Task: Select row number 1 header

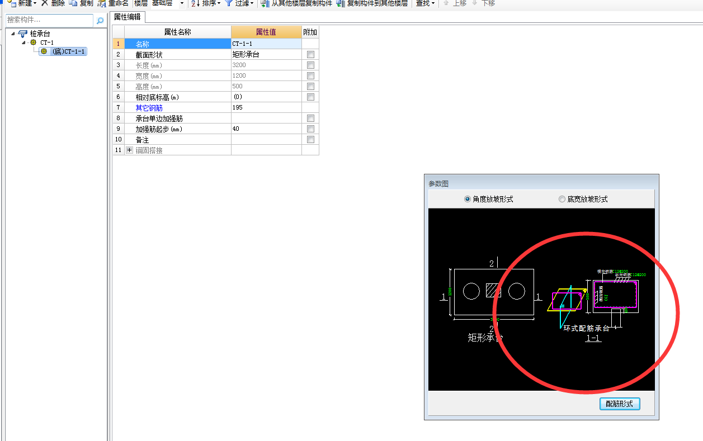Action: pos(119,44)
